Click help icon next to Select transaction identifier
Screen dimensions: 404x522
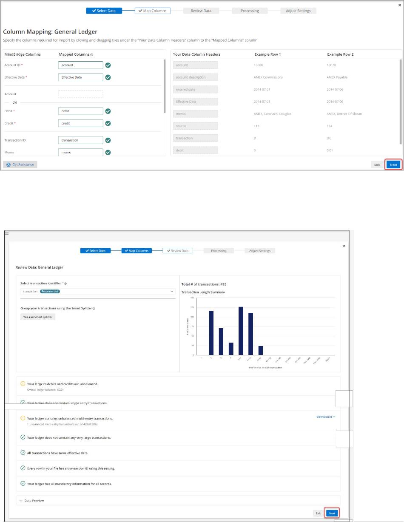65,284
